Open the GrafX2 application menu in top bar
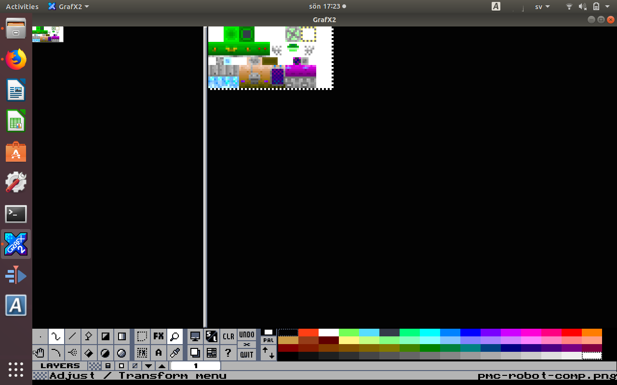The width and height of the screenshot is (617, 385). [x=68, y=7]
